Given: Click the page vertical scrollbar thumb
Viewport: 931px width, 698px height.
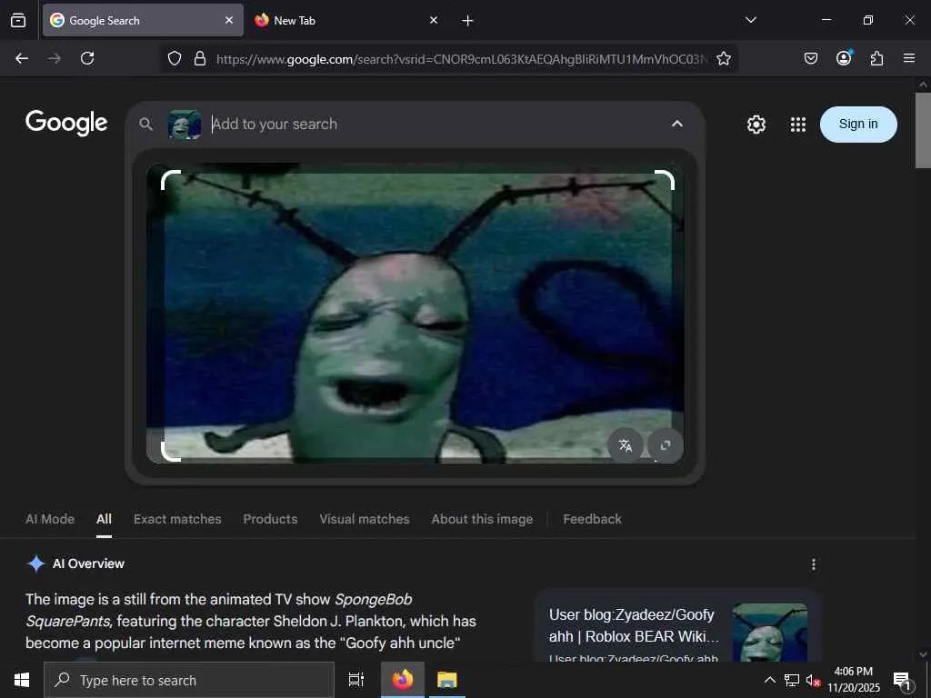Looking at the screenshot, I should click(923, 130).
